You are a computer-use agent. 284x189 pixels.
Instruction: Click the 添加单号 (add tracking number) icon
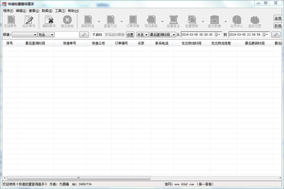[10, 20]
